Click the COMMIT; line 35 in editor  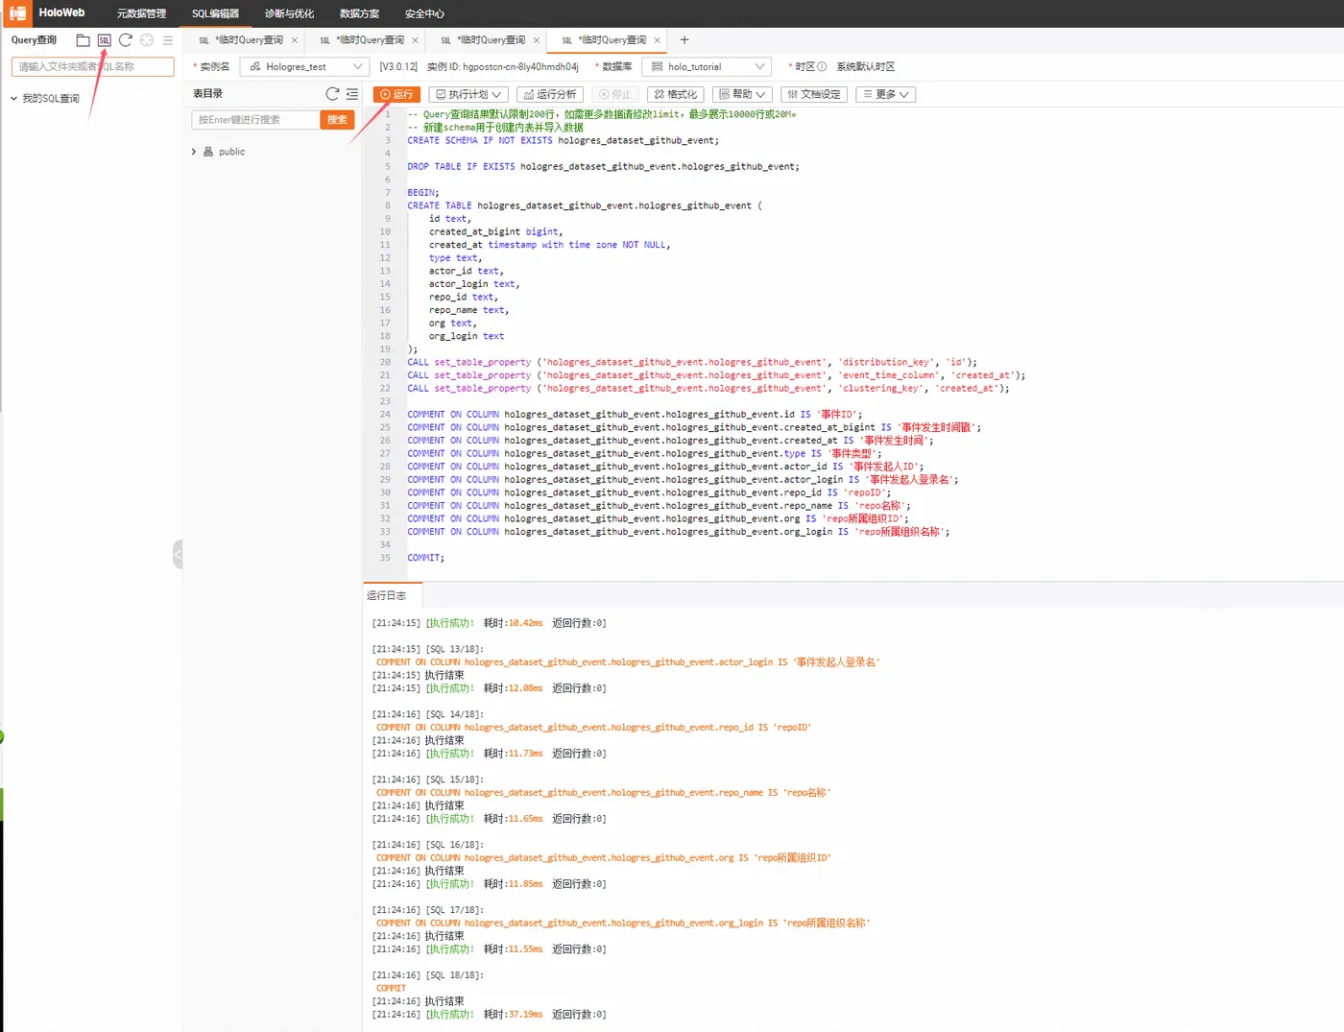(x=425, y=558)
